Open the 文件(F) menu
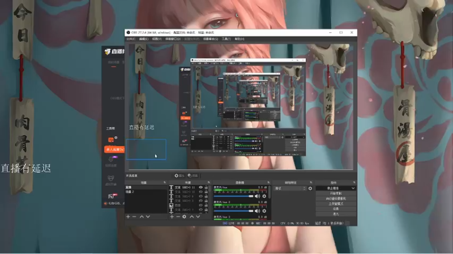Image resolution: width=453 pixels, height=254 pixels. click(130, 39)
